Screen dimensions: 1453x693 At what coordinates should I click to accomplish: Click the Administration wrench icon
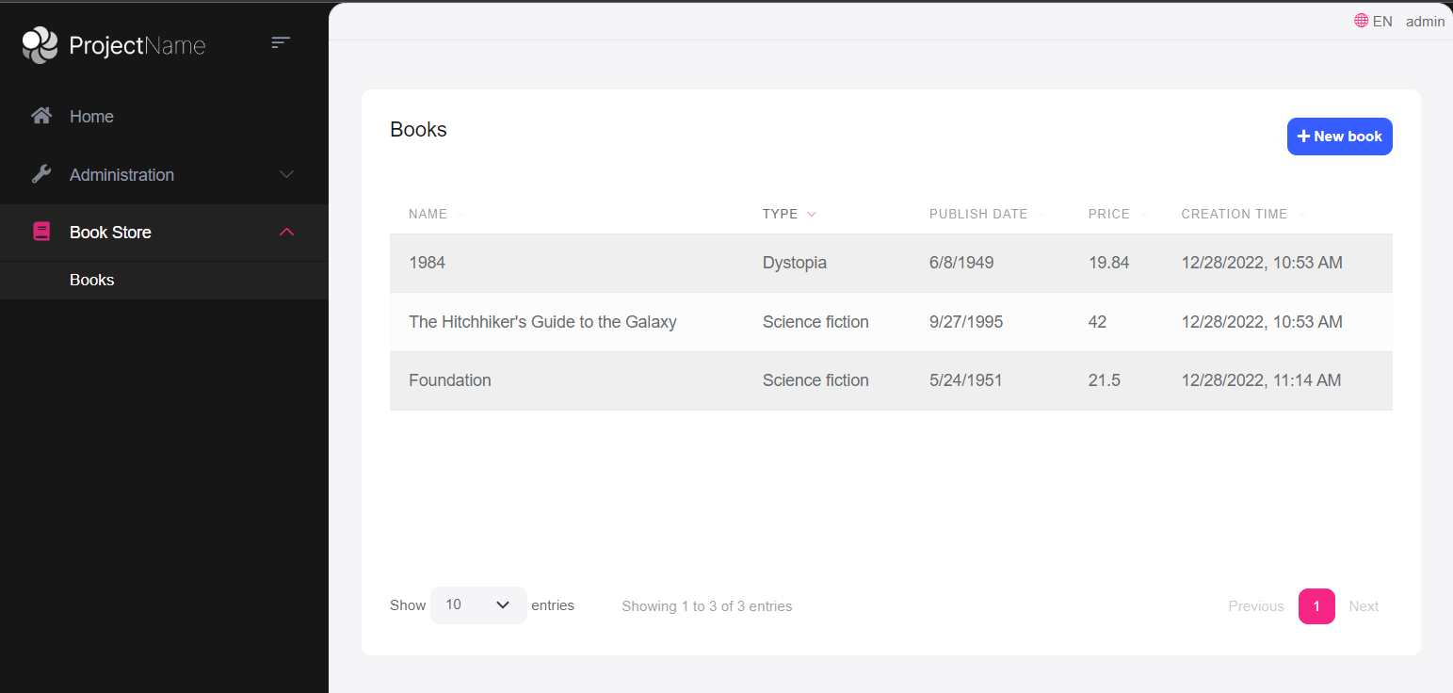point(41,173)
